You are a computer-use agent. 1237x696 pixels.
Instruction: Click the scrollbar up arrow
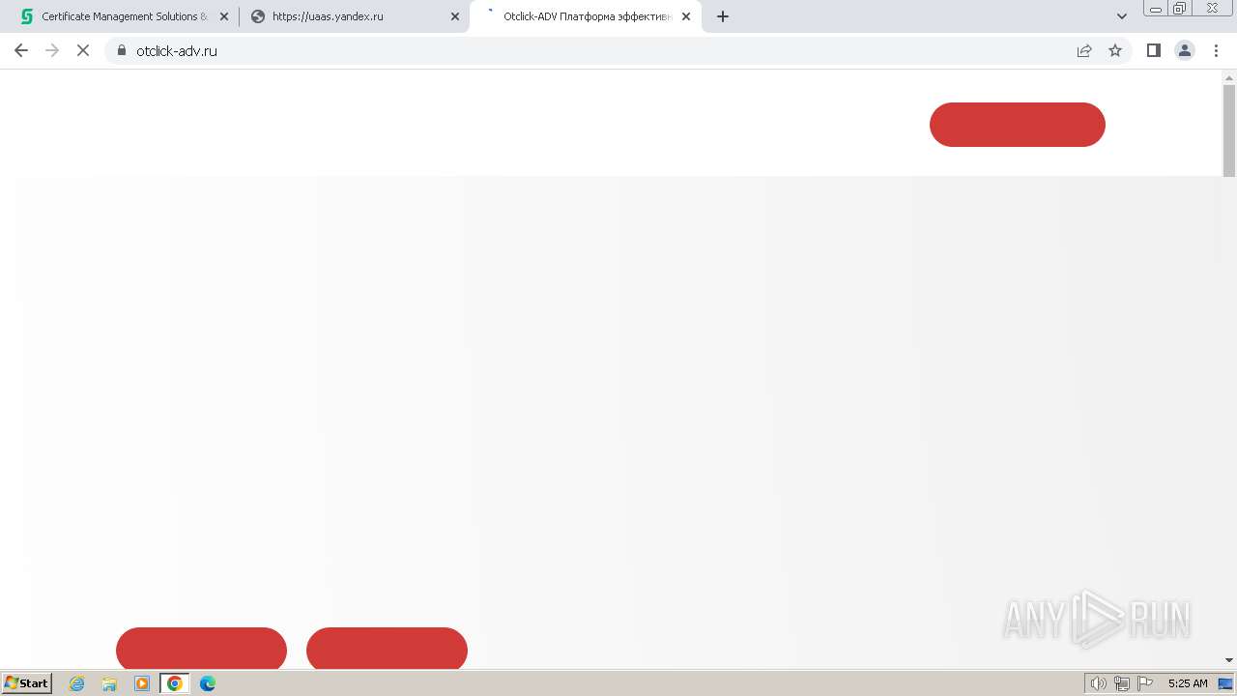tap(1229, 76)
